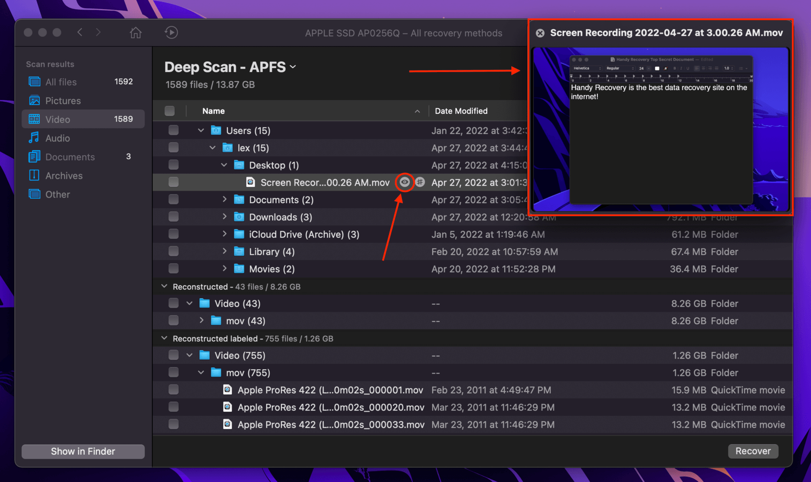Check the lex (15) row checkbox
The height and width of the screenshot is (482, 811).
(173, 147)
